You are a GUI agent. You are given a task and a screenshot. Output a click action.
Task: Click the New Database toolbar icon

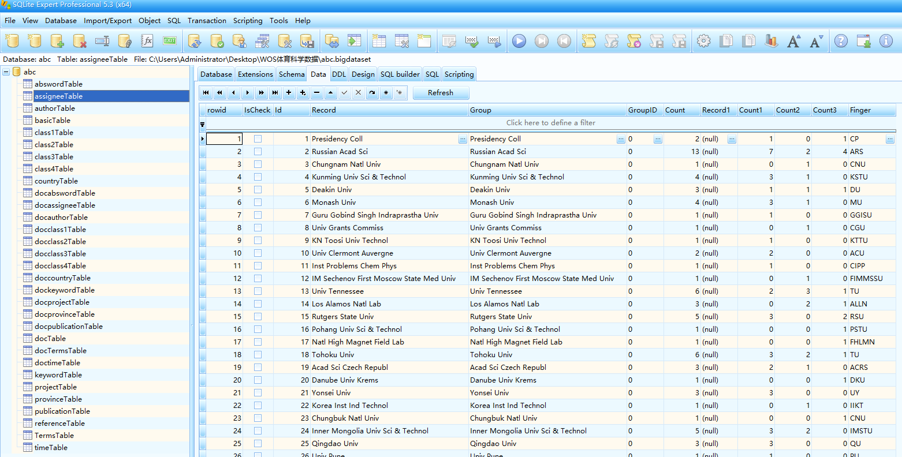[x=12, y=41]
